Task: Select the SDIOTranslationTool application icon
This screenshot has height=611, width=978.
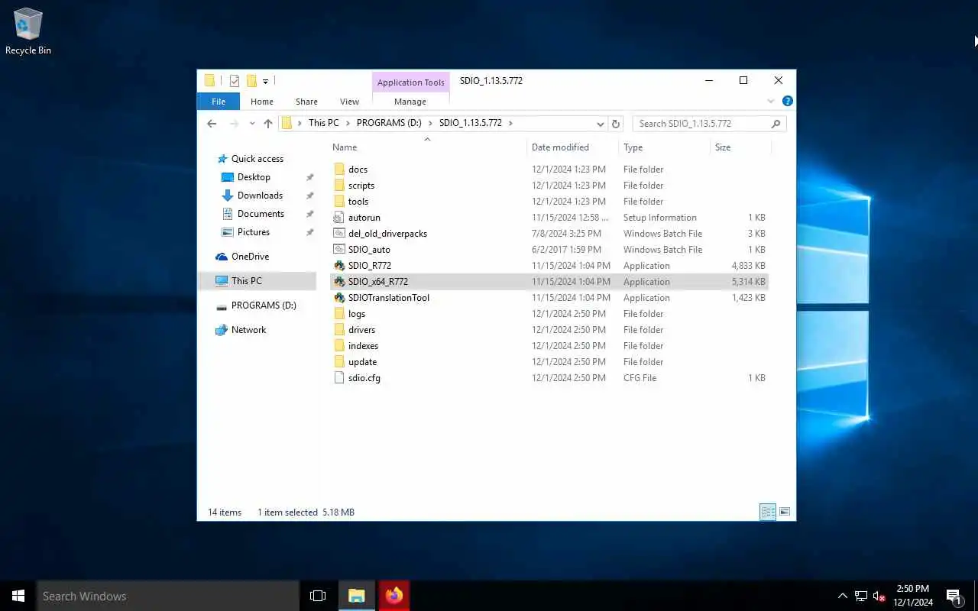Action: pos(339,298)
